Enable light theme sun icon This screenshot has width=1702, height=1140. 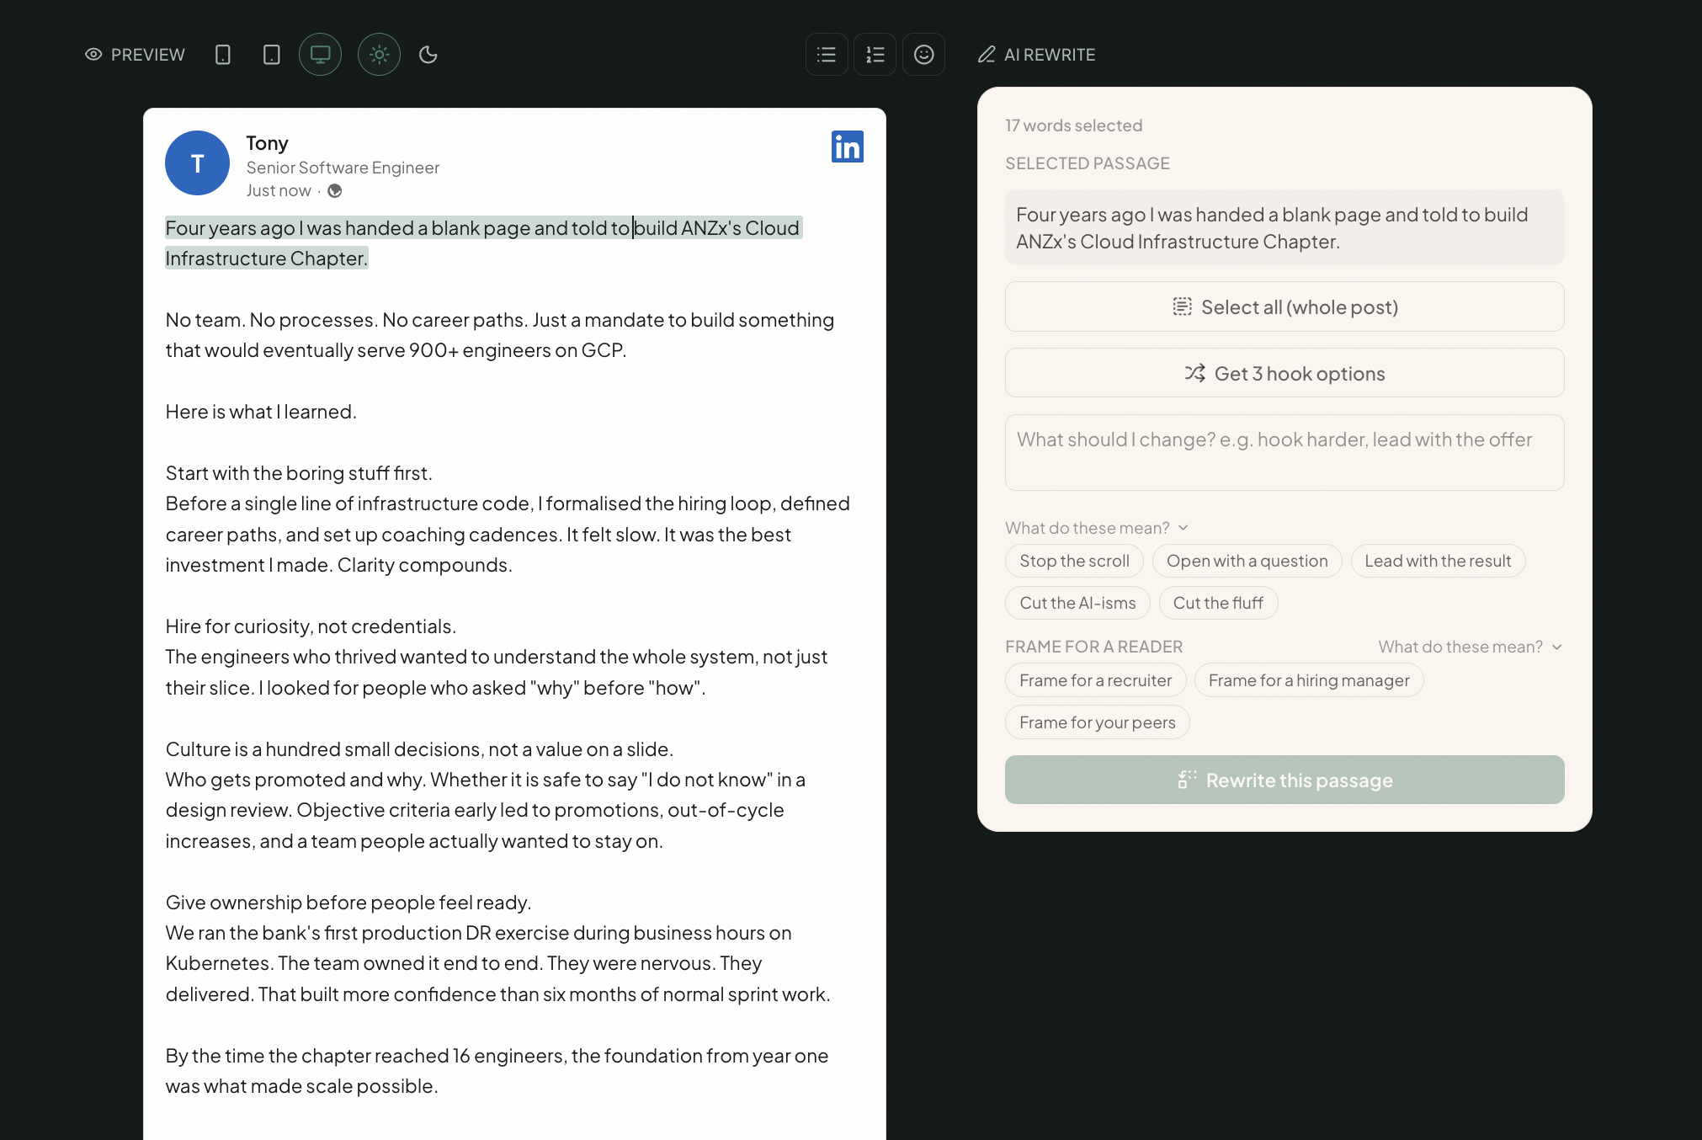click(x=379, y=55)
